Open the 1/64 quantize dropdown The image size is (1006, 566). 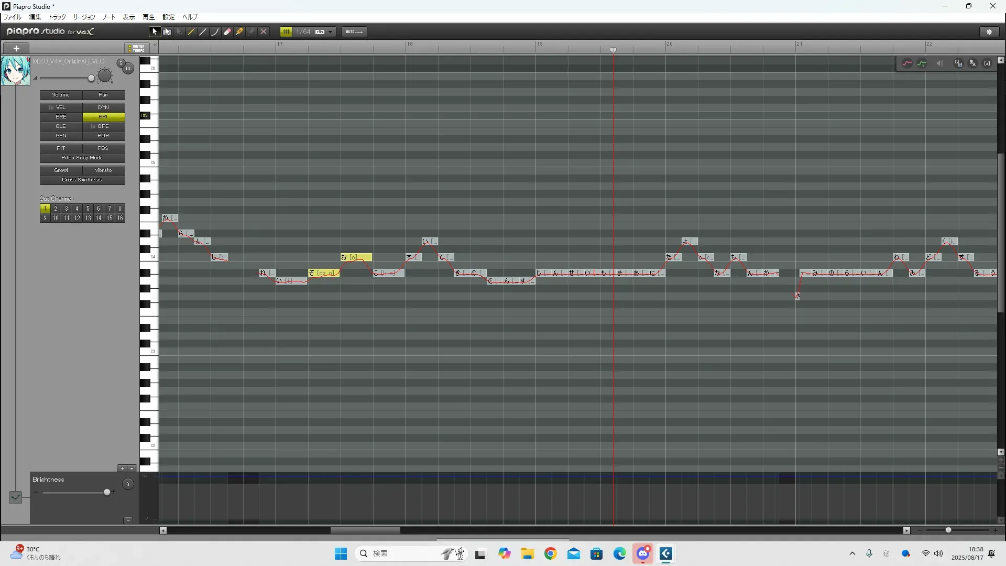(330, 32)
